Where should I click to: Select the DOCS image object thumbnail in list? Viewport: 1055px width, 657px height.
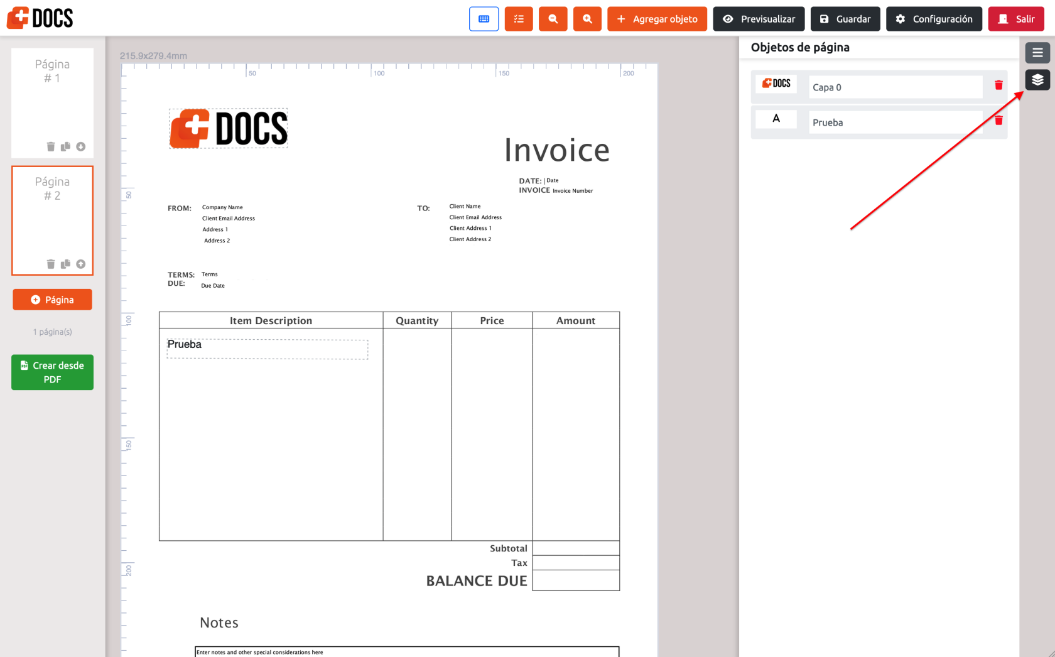coord(776,84)
